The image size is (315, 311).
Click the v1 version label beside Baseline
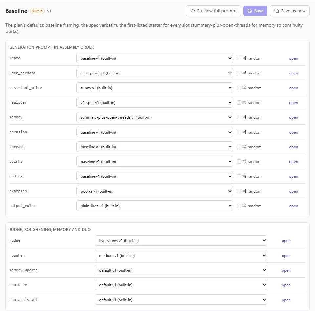click(49, 11)
